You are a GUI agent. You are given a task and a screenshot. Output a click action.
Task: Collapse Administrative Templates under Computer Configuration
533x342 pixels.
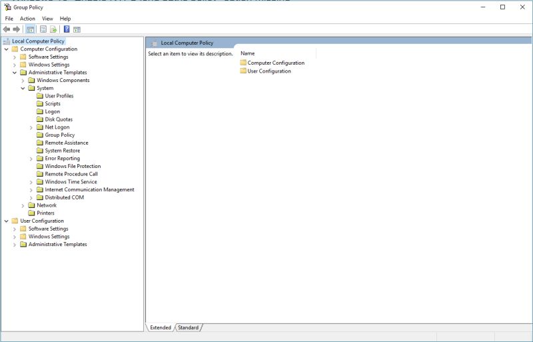(x=15, y=73)
